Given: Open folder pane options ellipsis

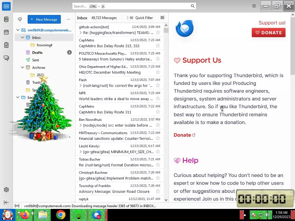Looking at the screenshot, I should point(68,19).
